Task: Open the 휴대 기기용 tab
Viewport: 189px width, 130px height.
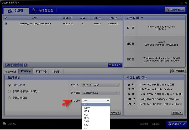Action: pyautogui.click(x=41, y=72)
